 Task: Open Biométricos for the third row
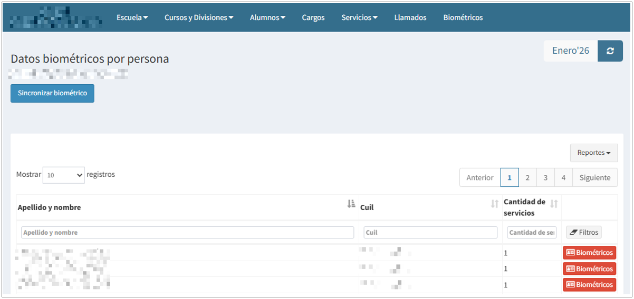(589, 284)
